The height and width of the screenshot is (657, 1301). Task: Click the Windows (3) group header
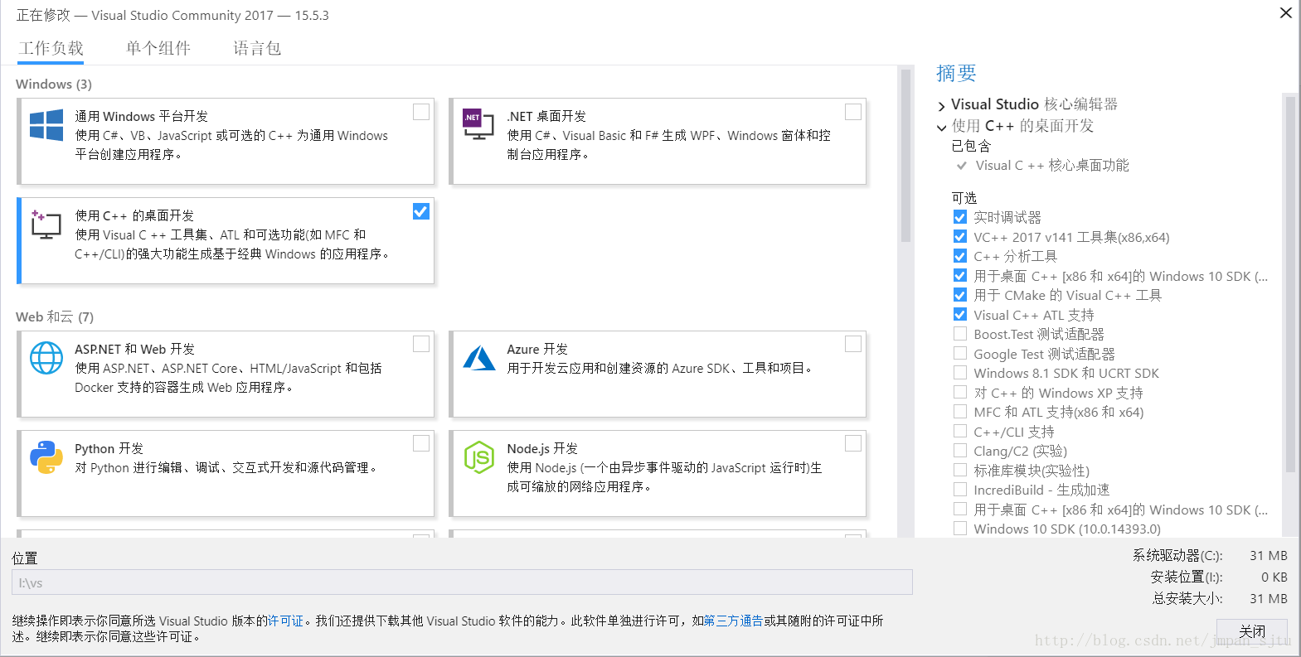click(x=54, y=85)
